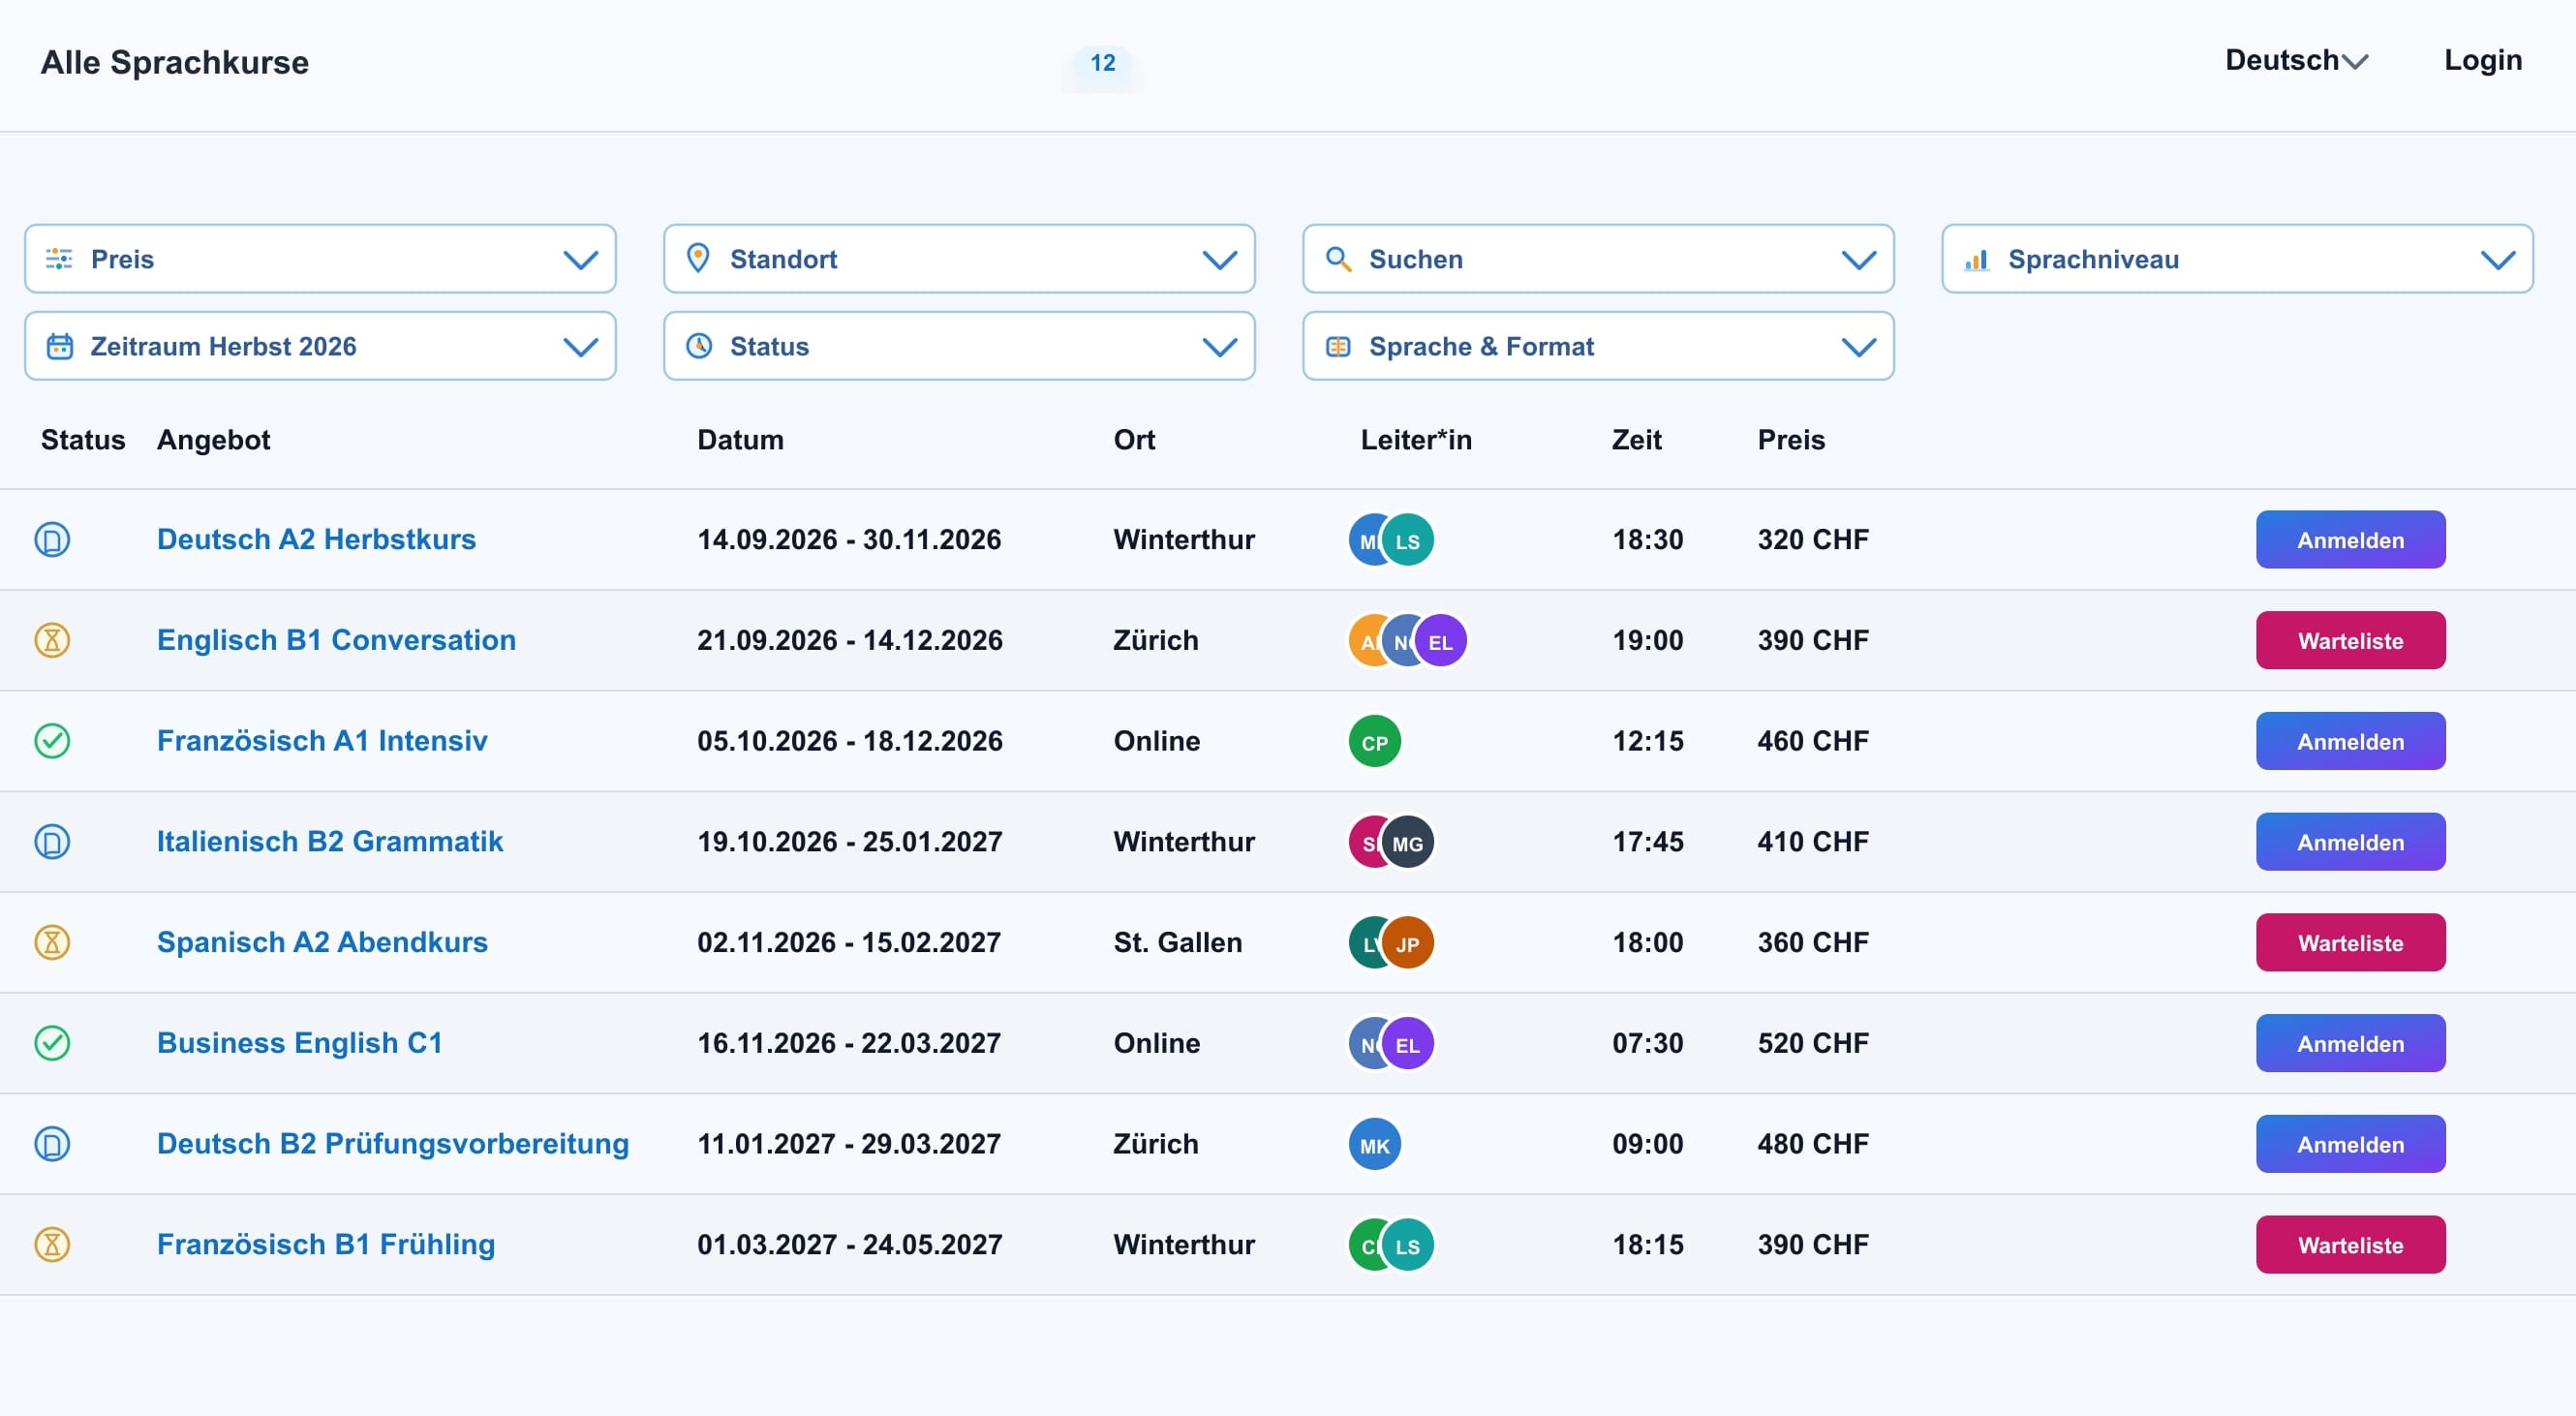Click the green checkmark icon for Französisch A1 Intensiv
Viewport: 2576px width, 1416px height.
coord(52,741)
